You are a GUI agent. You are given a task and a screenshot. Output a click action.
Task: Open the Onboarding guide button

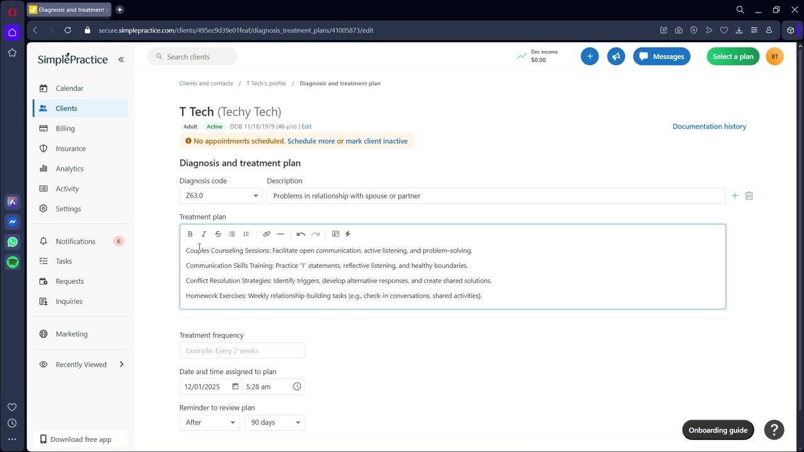(x=718, y=430)
